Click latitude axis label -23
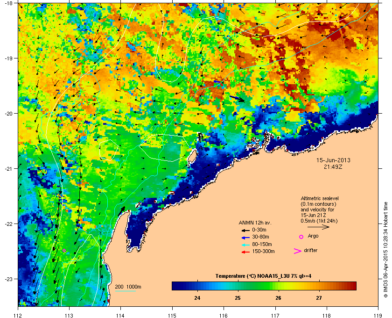This screenshot has width=392, height=318. tap(8, 279)
